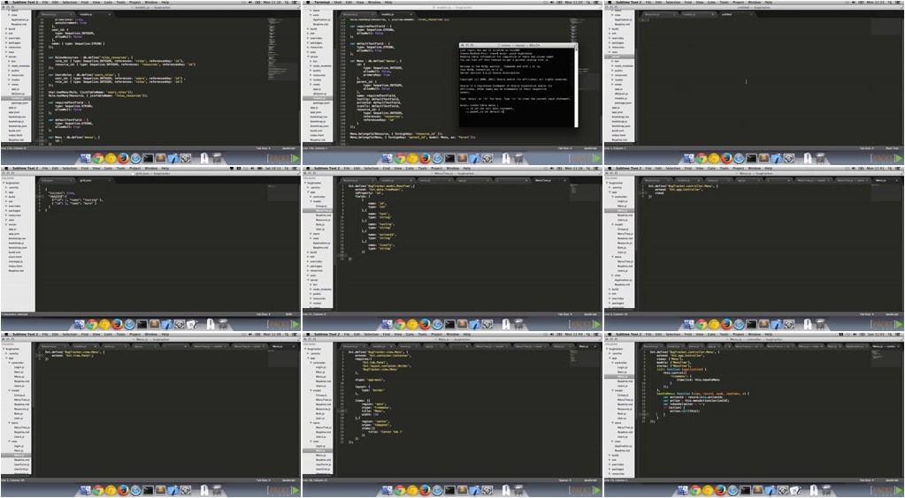This screenshot has width=905, height=498.
Task: Open Terminal from the grid.json screenshot's dock
Action: (x=142, y=325)
